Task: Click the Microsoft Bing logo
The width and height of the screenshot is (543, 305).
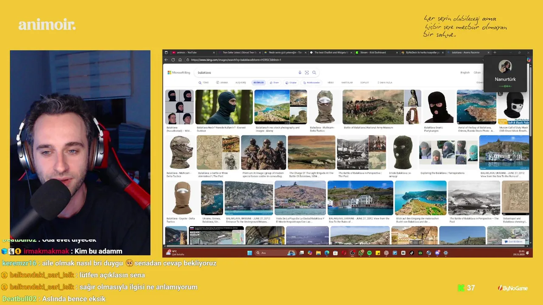Action: pyautogui.click(x=179, y=72)
